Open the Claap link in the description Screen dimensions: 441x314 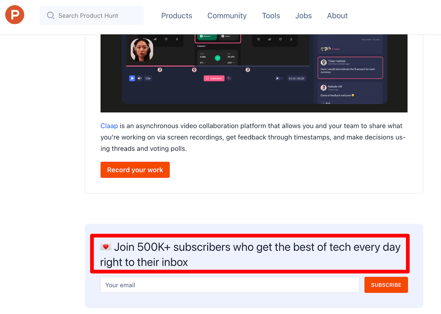(x=109, y=126)
